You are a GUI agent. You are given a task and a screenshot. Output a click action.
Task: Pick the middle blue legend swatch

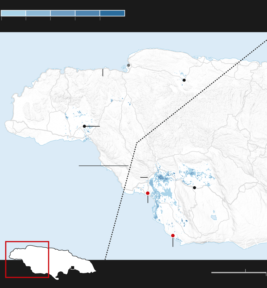coord(63,13)
